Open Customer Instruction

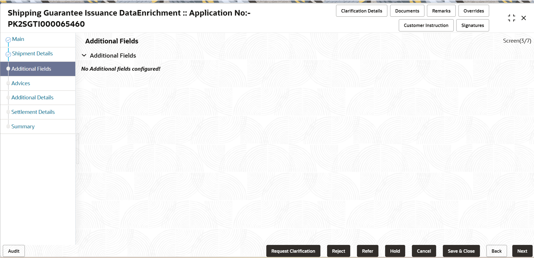pos(426,25)
